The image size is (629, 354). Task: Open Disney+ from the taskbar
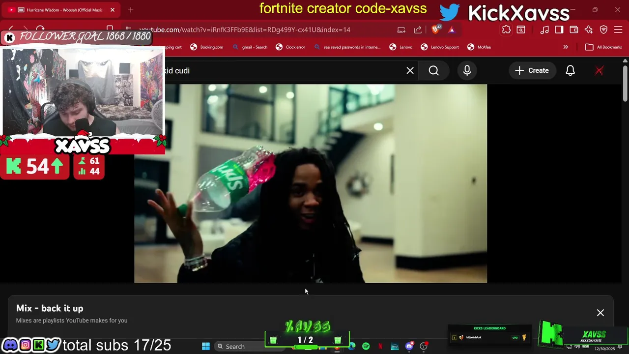click(x=395, y=346)
